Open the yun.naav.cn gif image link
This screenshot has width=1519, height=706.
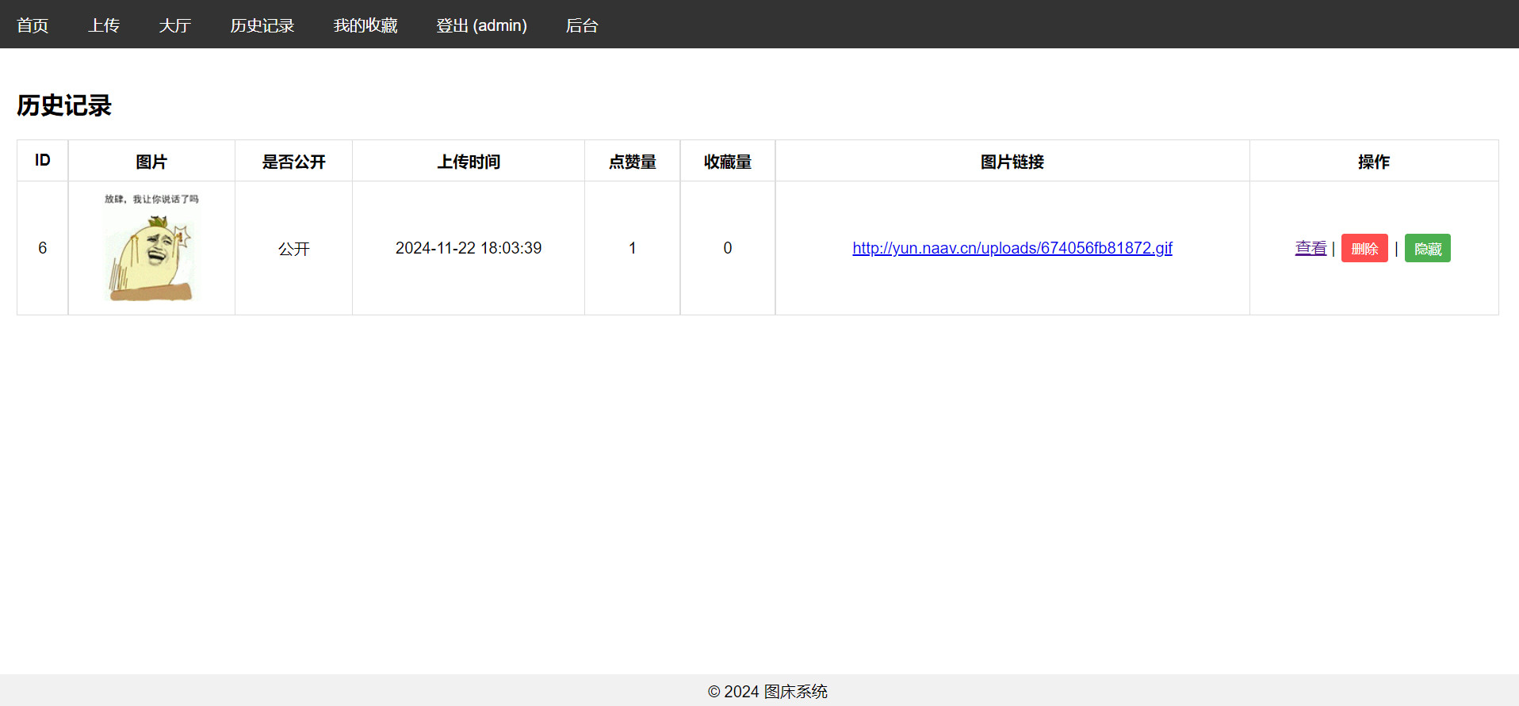click(x=1012, y=248)
